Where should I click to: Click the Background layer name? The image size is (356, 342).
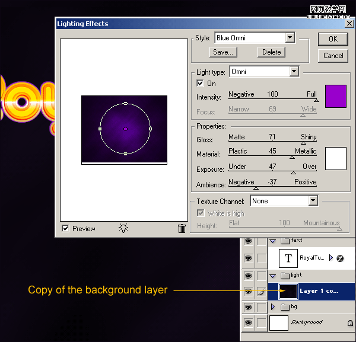(307, 322)
